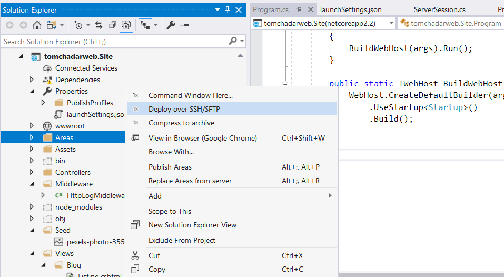The width and height of the screenshot is (504, 277).
Task: Open the Add submenu
Action: coord(232,196)
